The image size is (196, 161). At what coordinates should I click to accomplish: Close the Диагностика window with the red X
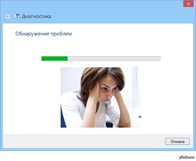point(189,4)
